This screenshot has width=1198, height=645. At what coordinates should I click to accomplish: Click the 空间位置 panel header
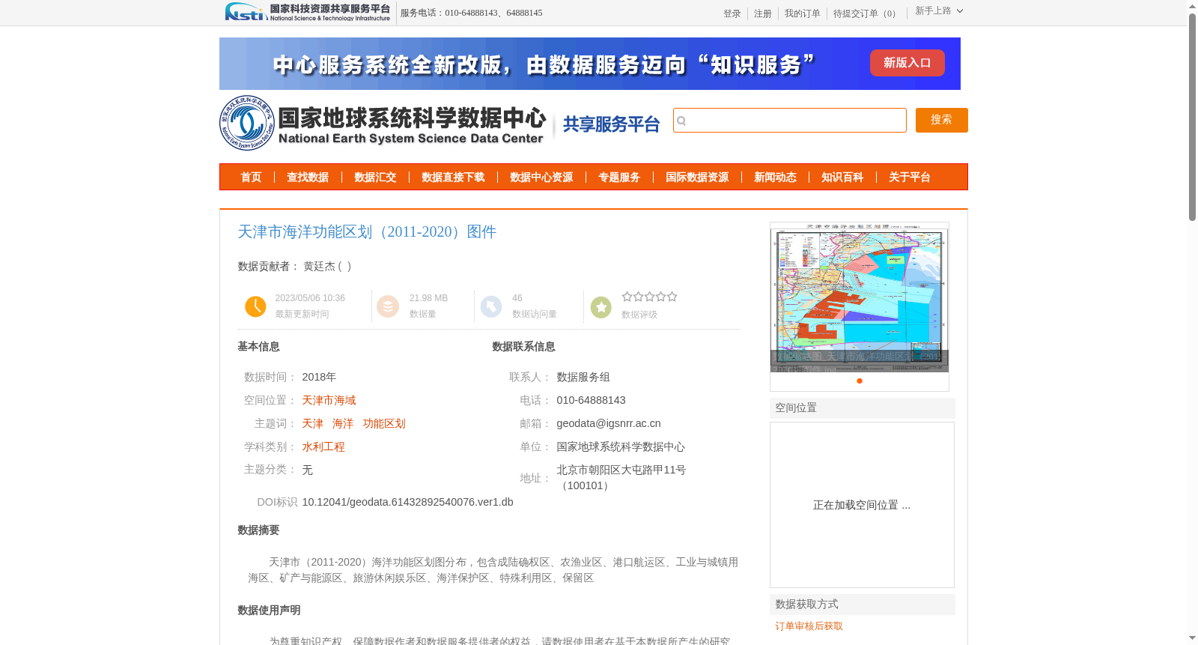pyautogui.click(x=863, y=408)
